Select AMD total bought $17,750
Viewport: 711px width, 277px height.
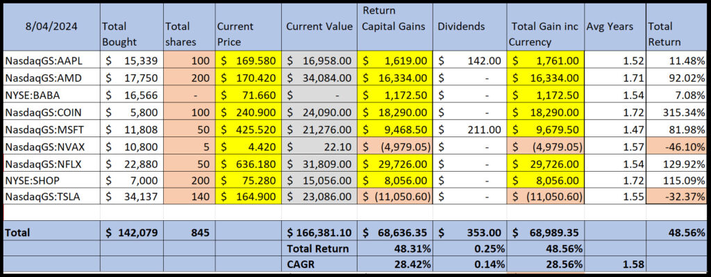click(131, 78)
